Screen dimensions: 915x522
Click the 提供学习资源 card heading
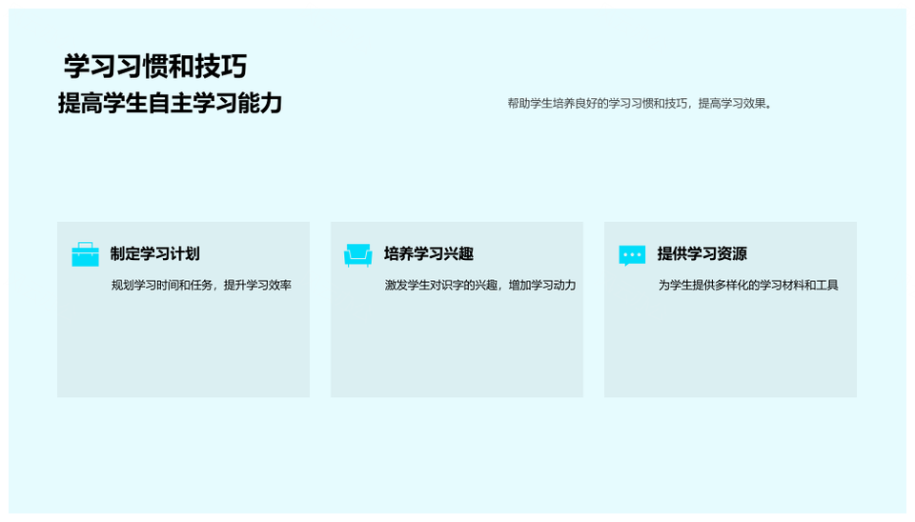point(701,253)
